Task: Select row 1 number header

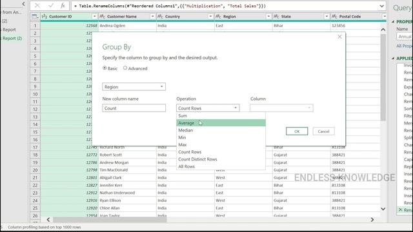Action: (x=35, y=26)
